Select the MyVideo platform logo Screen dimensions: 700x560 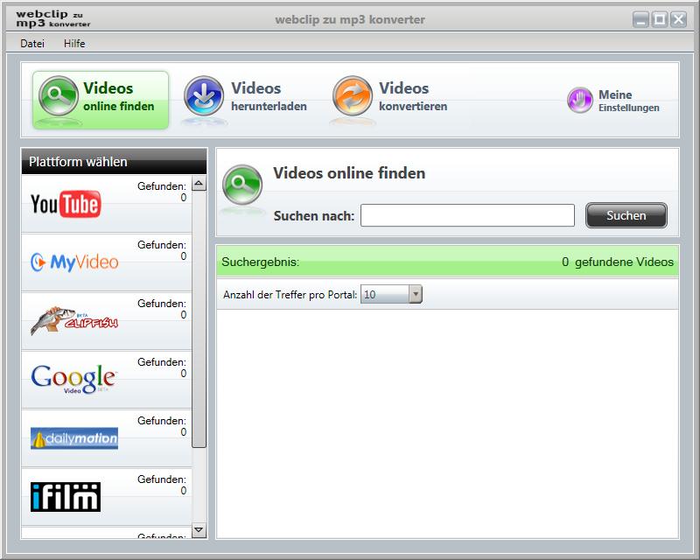[x=74, y=262]
